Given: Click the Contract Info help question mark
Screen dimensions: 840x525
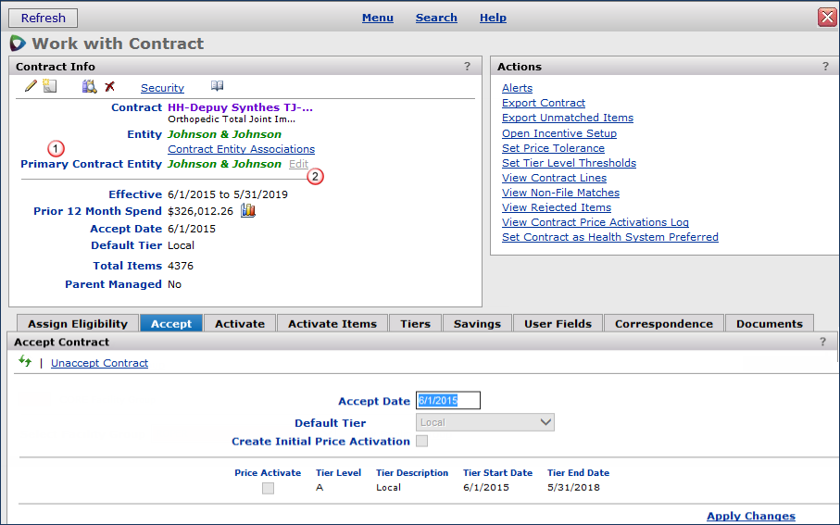Looking at the screenshot, I should (467, 67).
